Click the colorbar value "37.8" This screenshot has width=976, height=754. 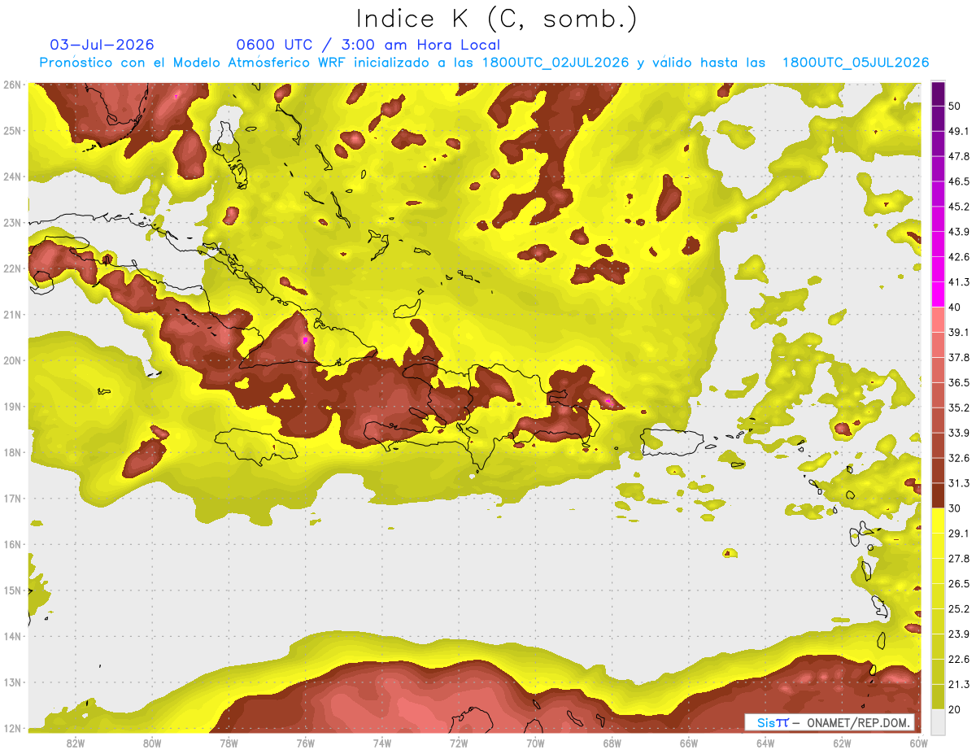[960, 357]
